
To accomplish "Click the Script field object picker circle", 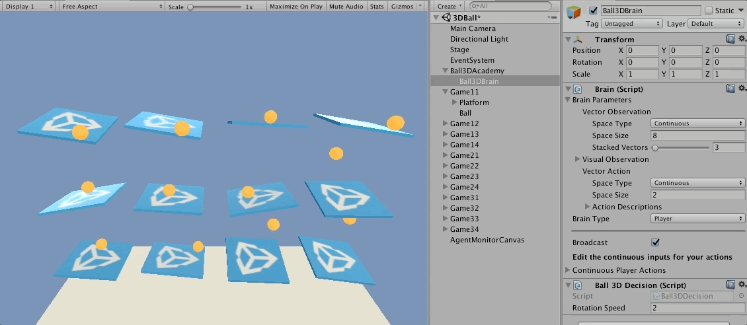I will pyautogui.click(x=741, y=296).
